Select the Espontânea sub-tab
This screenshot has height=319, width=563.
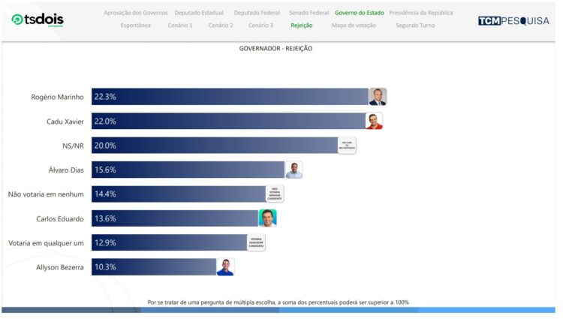[135, 26]
